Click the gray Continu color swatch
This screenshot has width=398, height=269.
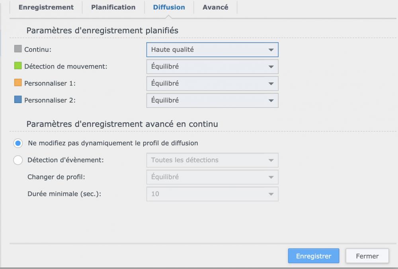pos(18,49)
